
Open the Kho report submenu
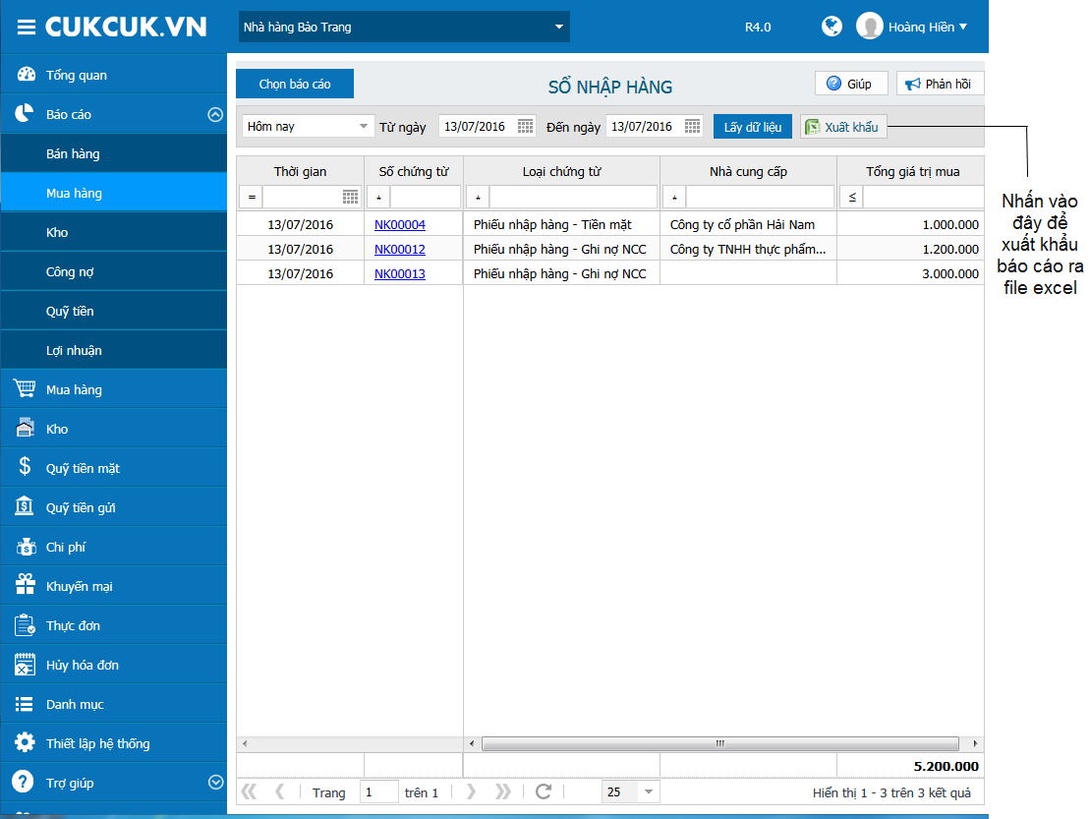coord(114,232)
